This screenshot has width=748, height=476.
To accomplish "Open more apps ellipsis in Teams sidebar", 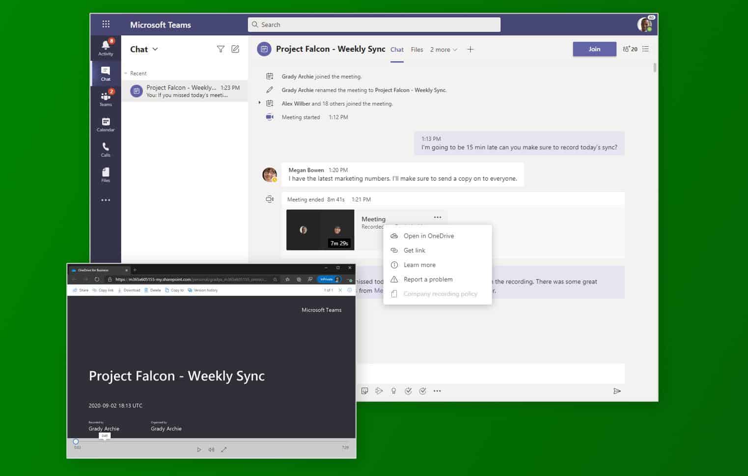I will (106, 200).
